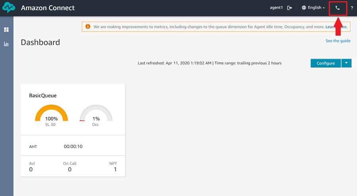Click the Configure button

[x=326, y=63]
